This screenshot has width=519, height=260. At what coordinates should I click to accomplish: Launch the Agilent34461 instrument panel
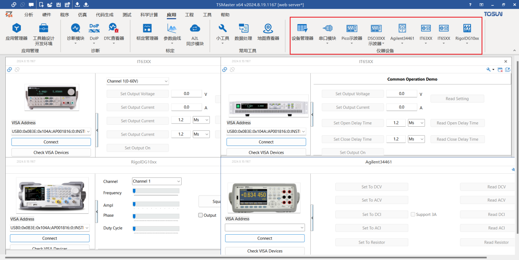402,32
